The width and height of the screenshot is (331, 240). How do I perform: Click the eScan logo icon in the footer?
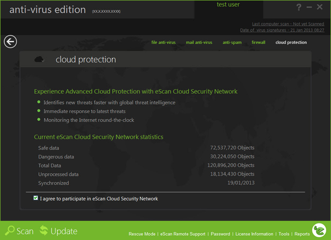click(319, 230)
